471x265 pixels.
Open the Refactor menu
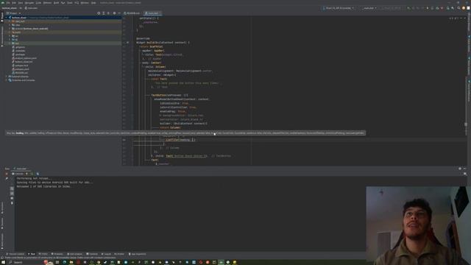tap(47, 3)
